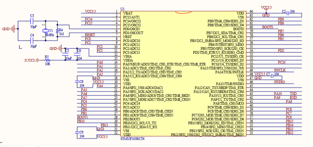The image size is (313, 147).
Task: Click the TXD net label
Action: (x=293, y=93)
